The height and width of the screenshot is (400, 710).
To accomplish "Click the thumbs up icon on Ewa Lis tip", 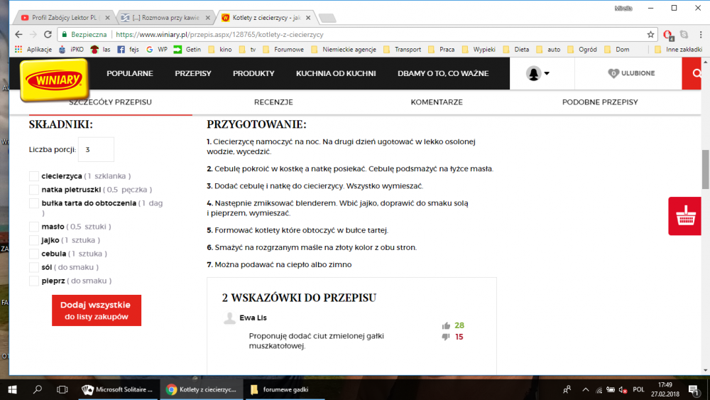I will click(446, 326).
